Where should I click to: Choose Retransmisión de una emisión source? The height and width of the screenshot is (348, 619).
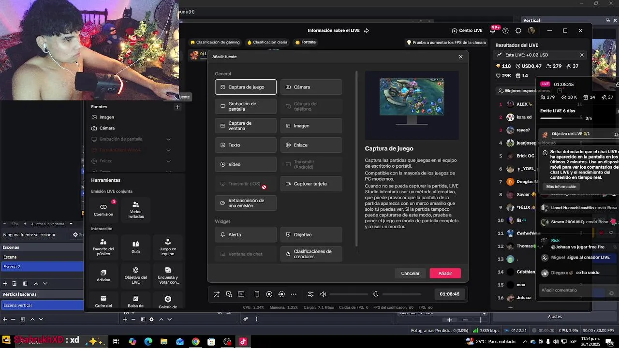tap(246, 203)
